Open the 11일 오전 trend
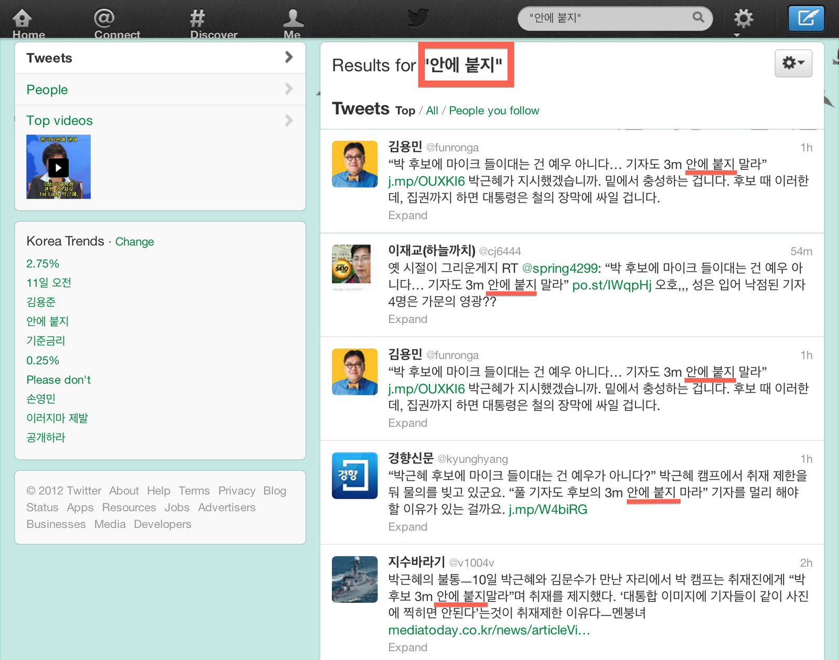839x660 pixels. (49, 283)
